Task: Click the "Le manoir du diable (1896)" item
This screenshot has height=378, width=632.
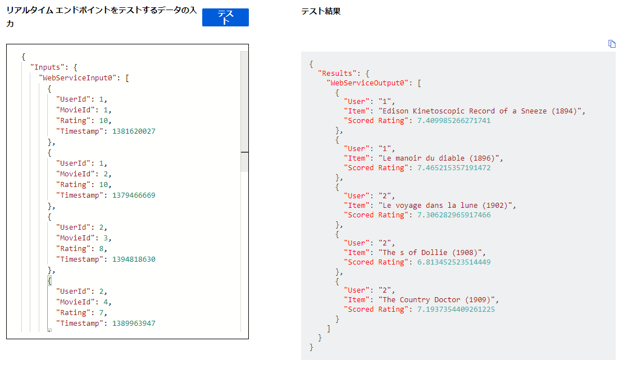Action: click(439, 158)
